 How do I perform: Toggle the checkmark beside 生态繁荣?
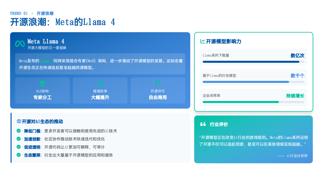click(18, 155)
